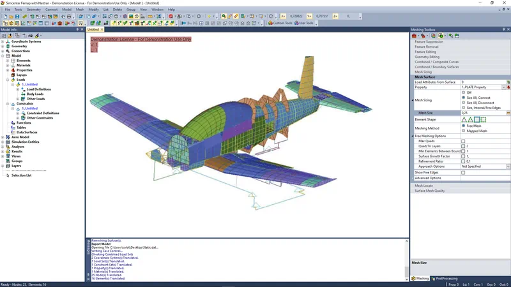Select the second triangle element shape icon

(x=471, y=120)
